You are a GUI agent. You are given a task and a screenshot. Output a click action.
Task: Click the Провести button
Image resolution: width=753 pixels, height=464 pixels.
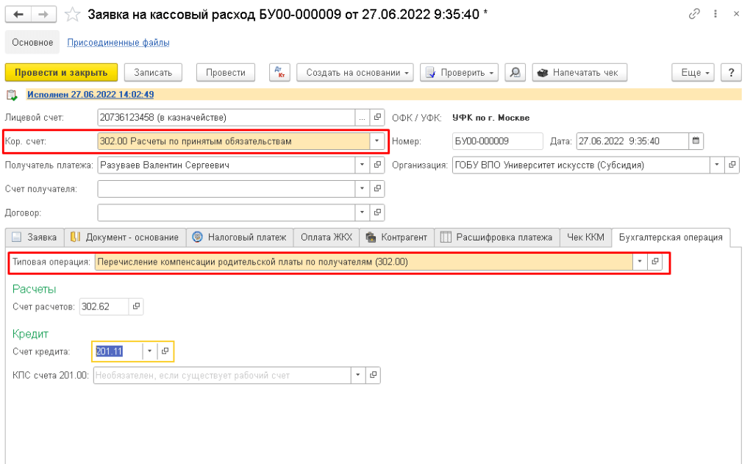point(226,73)
